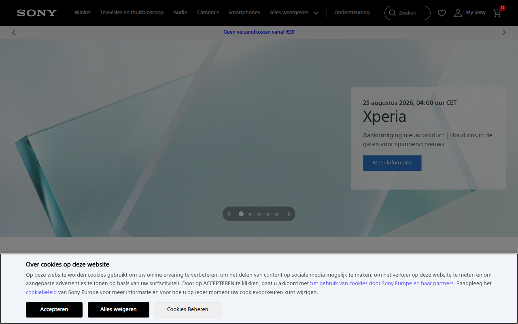Viewport: 518px width, 324px height.
Task: Open Televisies en thuisbioscoop menu
Action: tap(132, 13)
